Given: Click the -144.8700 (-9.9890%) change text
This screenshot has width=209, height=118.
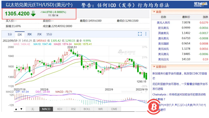Looking at the screenshot, I should click(53, 12).
